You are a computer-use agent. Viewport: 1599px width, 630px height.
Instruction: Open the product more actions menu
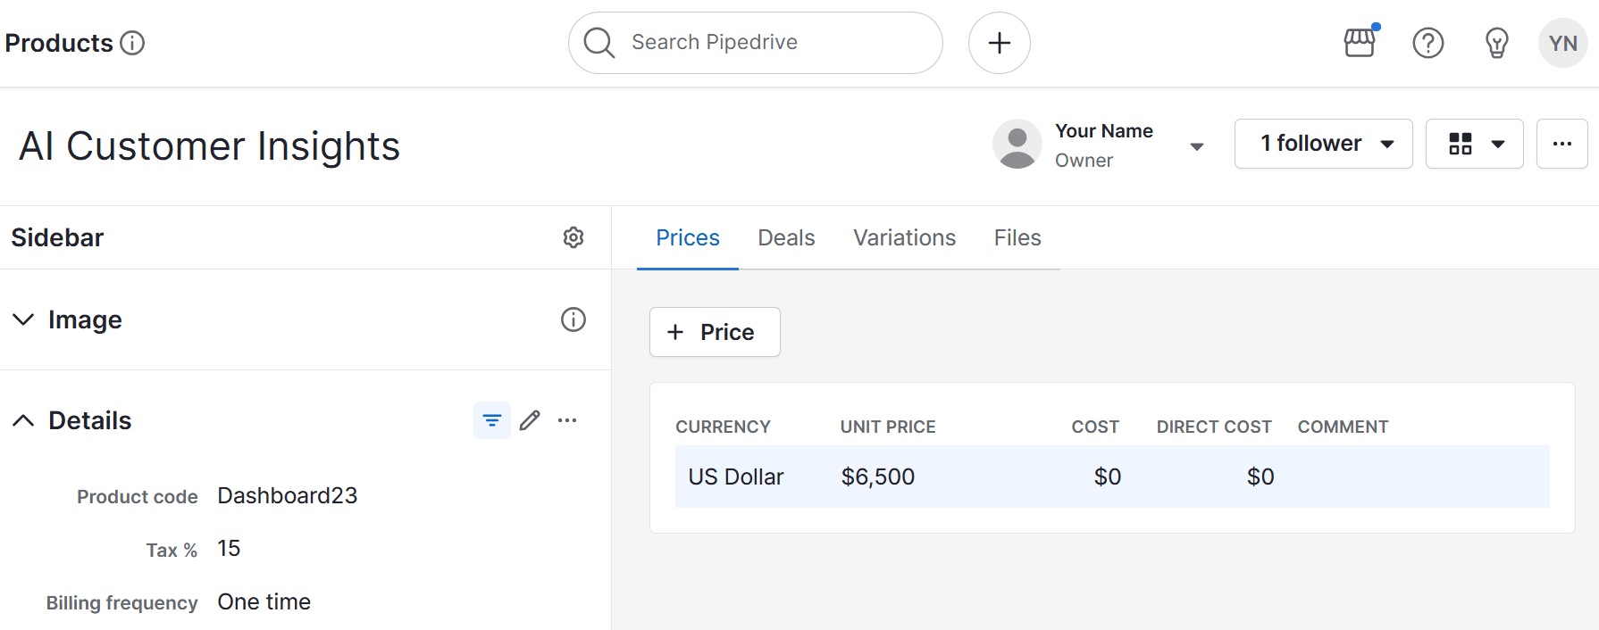1562,144
